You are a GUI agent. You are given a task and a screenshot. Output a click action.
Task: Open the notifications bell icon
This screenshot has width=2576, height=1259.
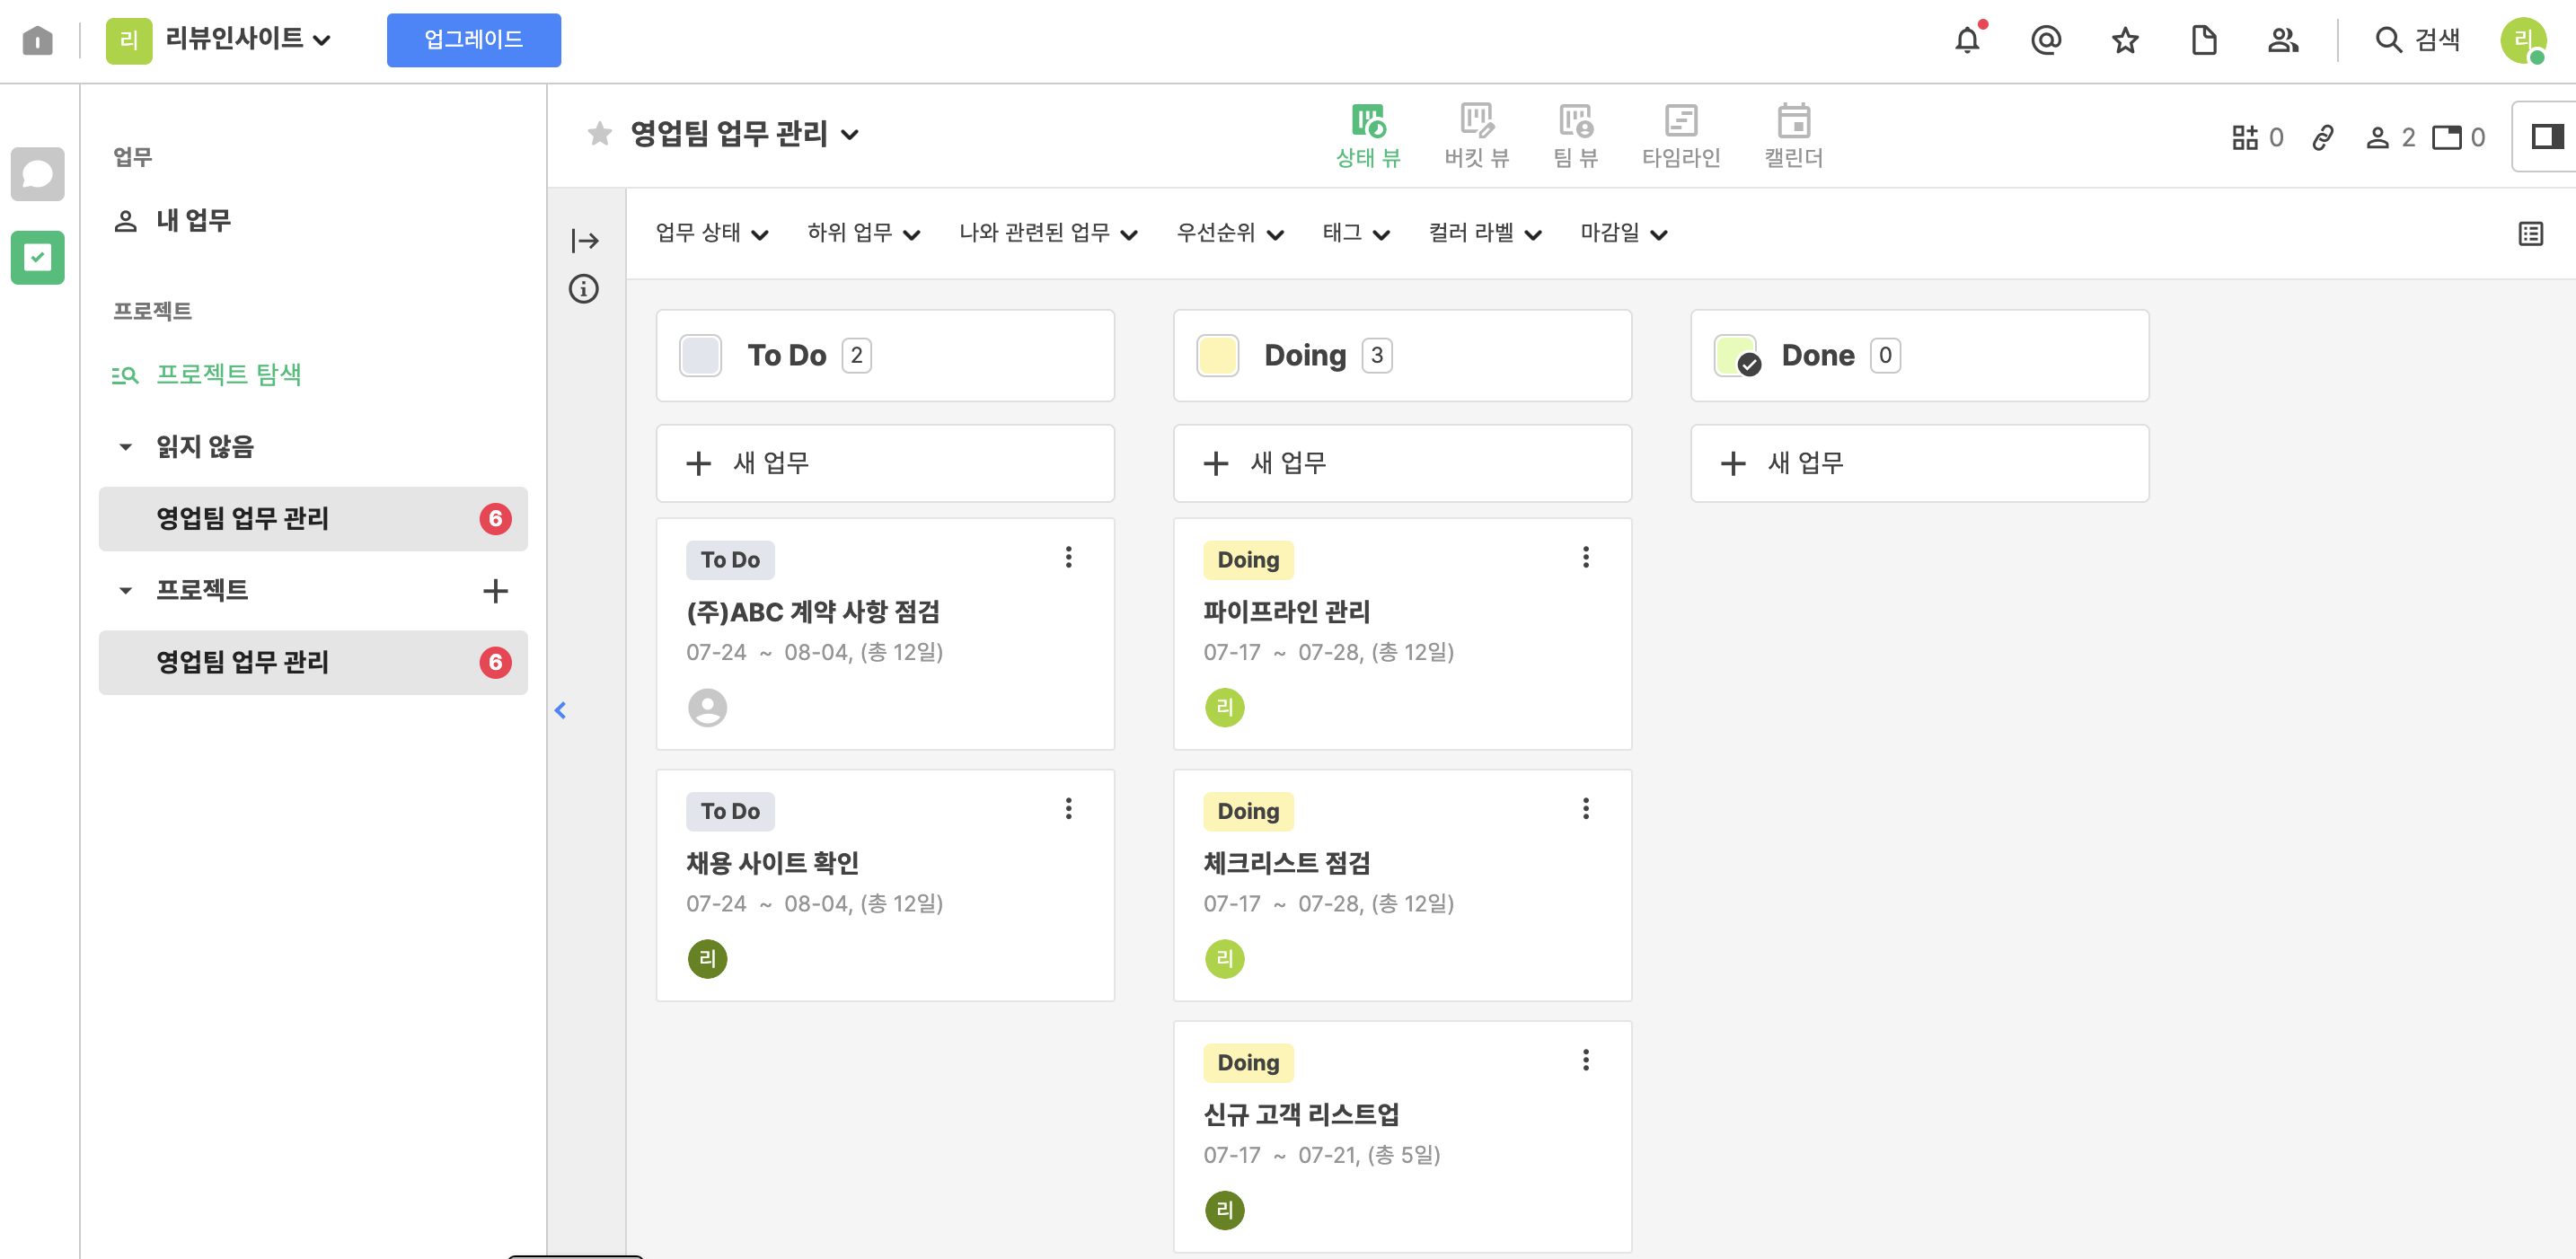(x=1966, y=40)
